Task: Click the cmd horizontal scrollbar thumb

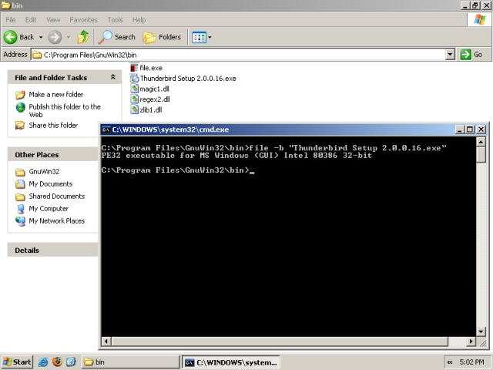Action: click(x=280, y=341)
